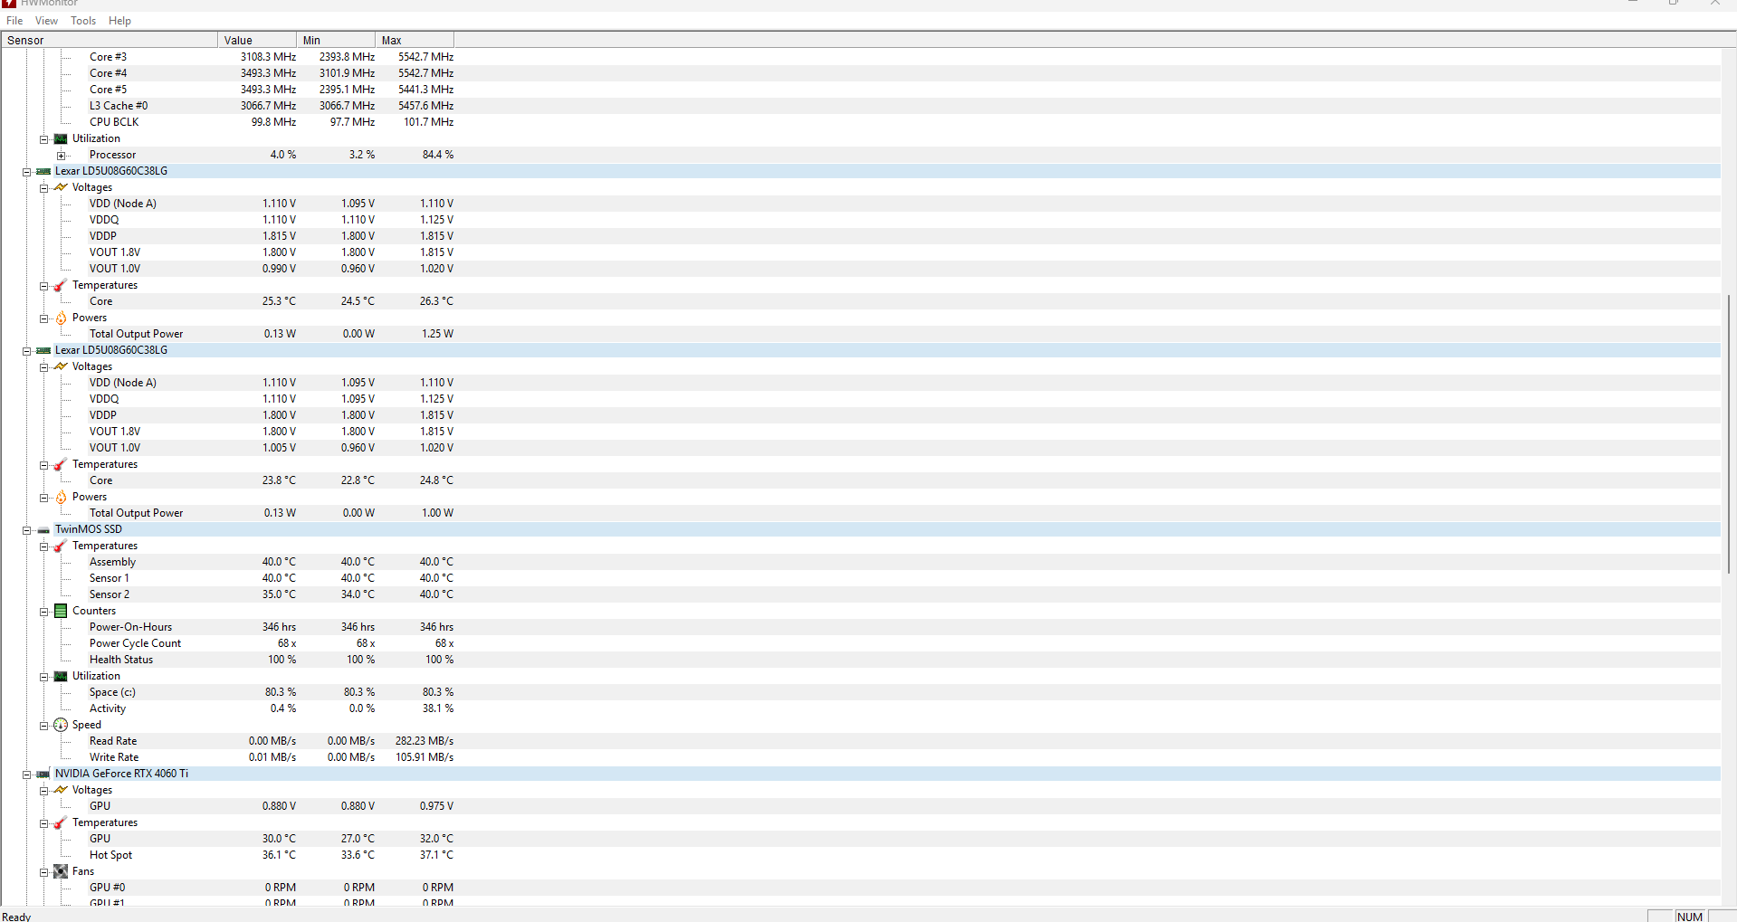
Task: Click the thermometer icon above Core 25.3 °C
Action: coord(61,285)
